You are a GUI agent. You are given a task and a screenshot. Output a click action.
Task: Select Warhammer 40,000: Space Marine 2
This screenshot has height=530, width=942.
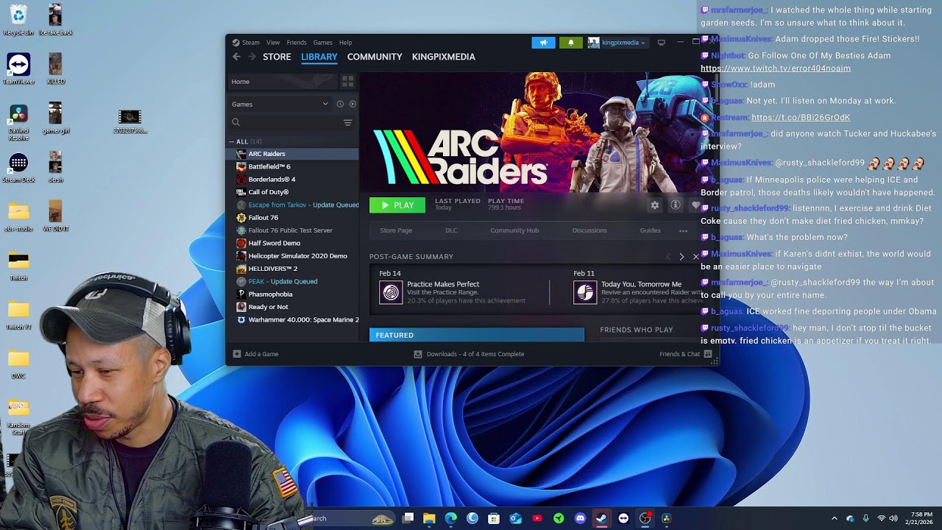[292, 319]
